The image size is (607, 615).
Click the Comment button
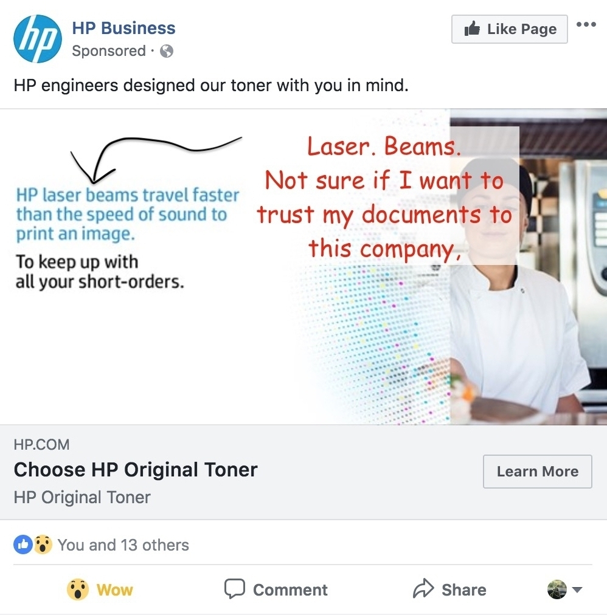(x=276, y=589)
